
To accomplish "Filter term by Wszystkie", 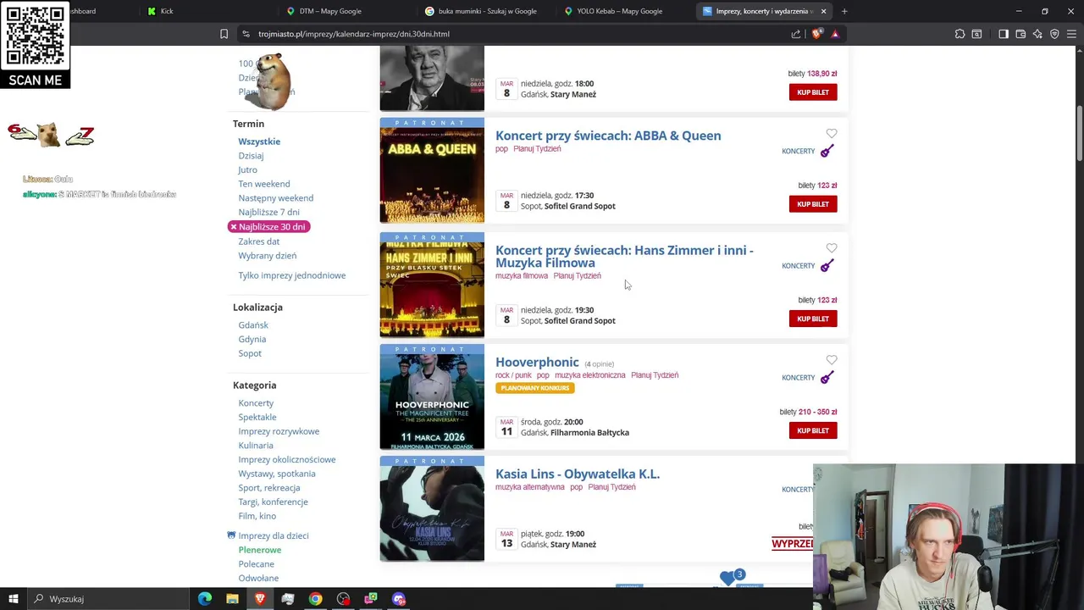I will point(259,141).
